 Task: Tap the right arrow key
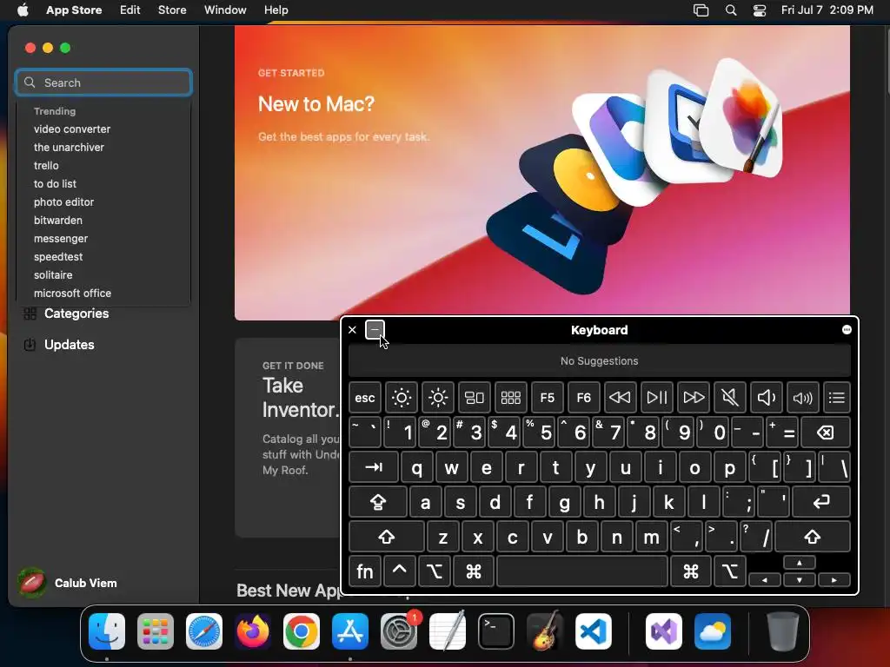834,579
